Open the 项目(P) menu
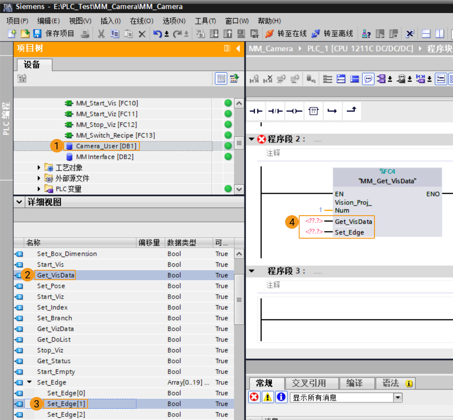The height and width of the screenshot is (420, 453). pos(17,21)
